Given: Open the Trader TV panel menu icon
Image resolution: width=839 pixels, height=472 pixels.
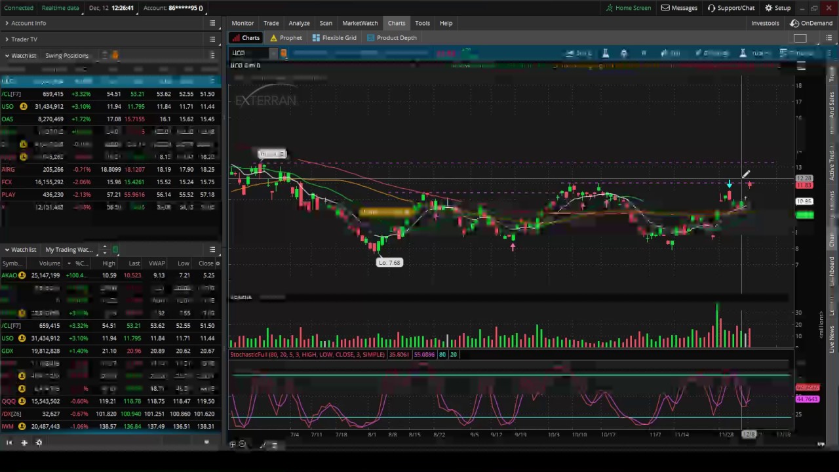Looking at the screenshot, I should [x=212, y=39].
